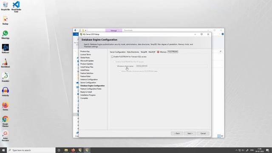
Task: Click the taskbar clock and date
Action: 260,150
